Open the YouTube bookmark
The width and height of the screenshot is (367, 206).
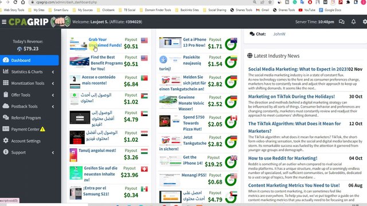(307, 10)
